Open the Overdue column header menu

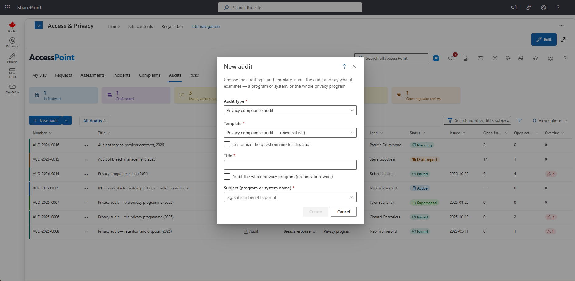(x=555, y=133)
